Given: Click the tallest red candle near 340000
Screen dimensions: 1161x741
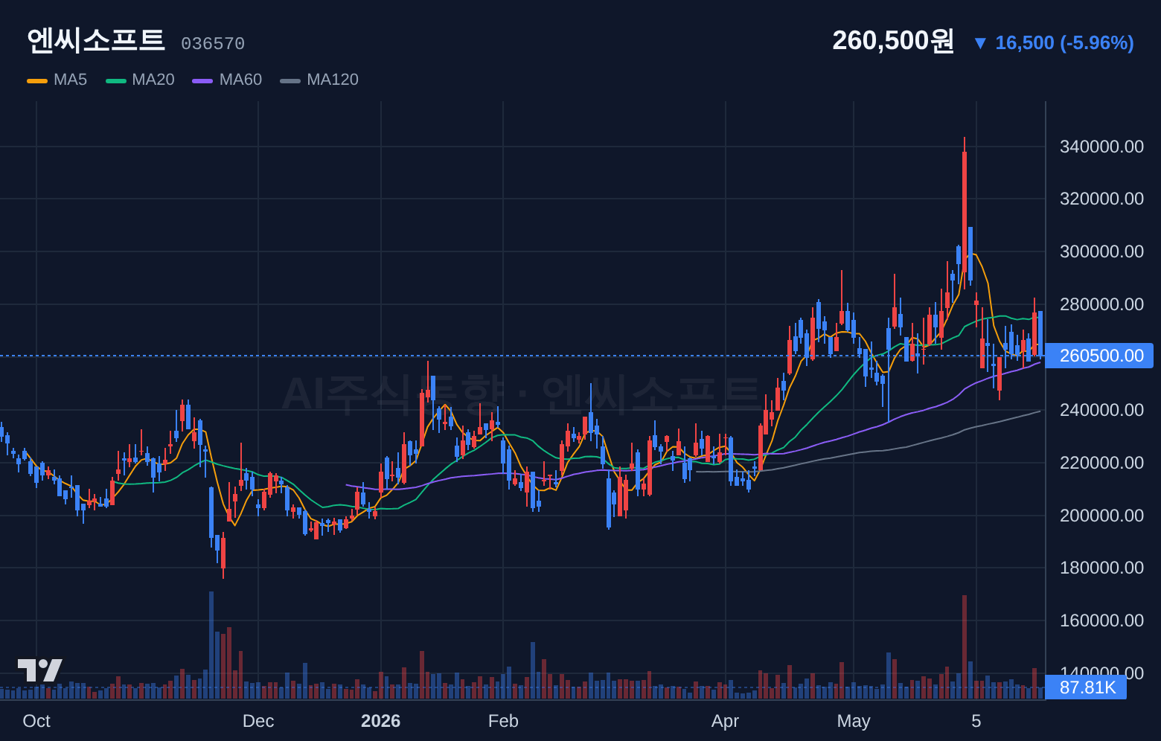Looking at the screenshot, I should coord(965,212).
